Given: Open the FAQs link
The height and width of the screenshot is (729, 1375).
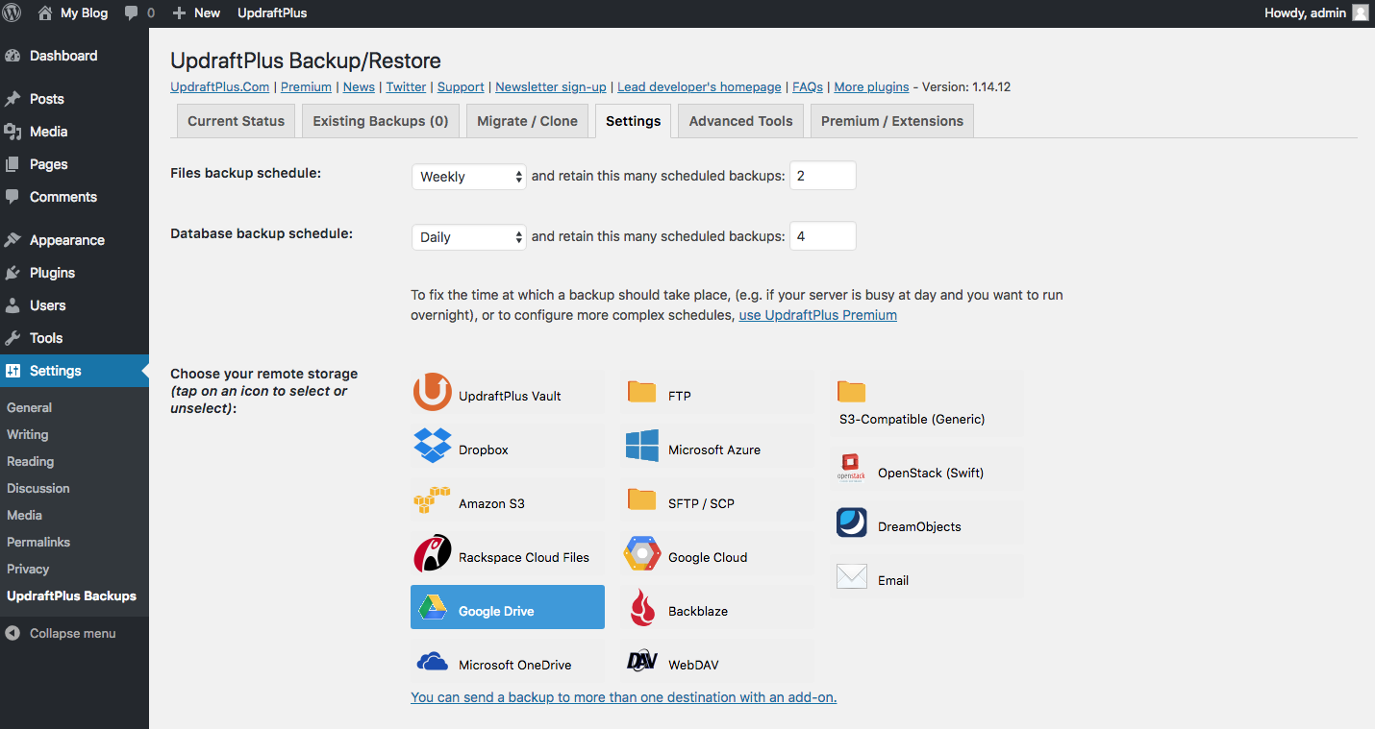Looking at the screenshot, I should coord(808,86).
